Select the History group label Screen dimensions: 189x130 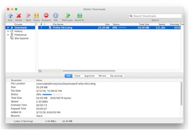18,31
